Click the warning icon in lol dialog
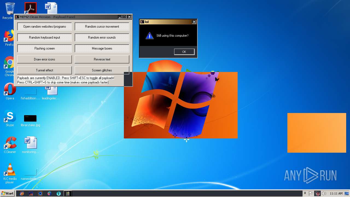The width and height of the screenshot is (350, 197). pos(149,36)
